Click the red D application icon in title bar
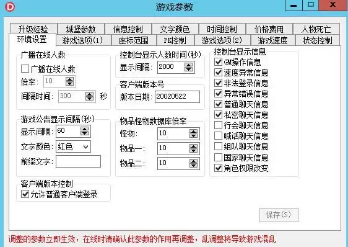Screen dimensions: 348x247 click(9, 7)
